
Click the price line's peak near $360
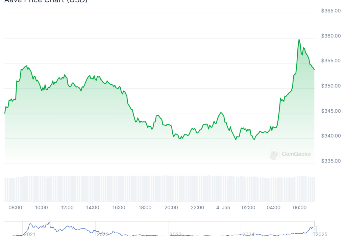(299, 39)
